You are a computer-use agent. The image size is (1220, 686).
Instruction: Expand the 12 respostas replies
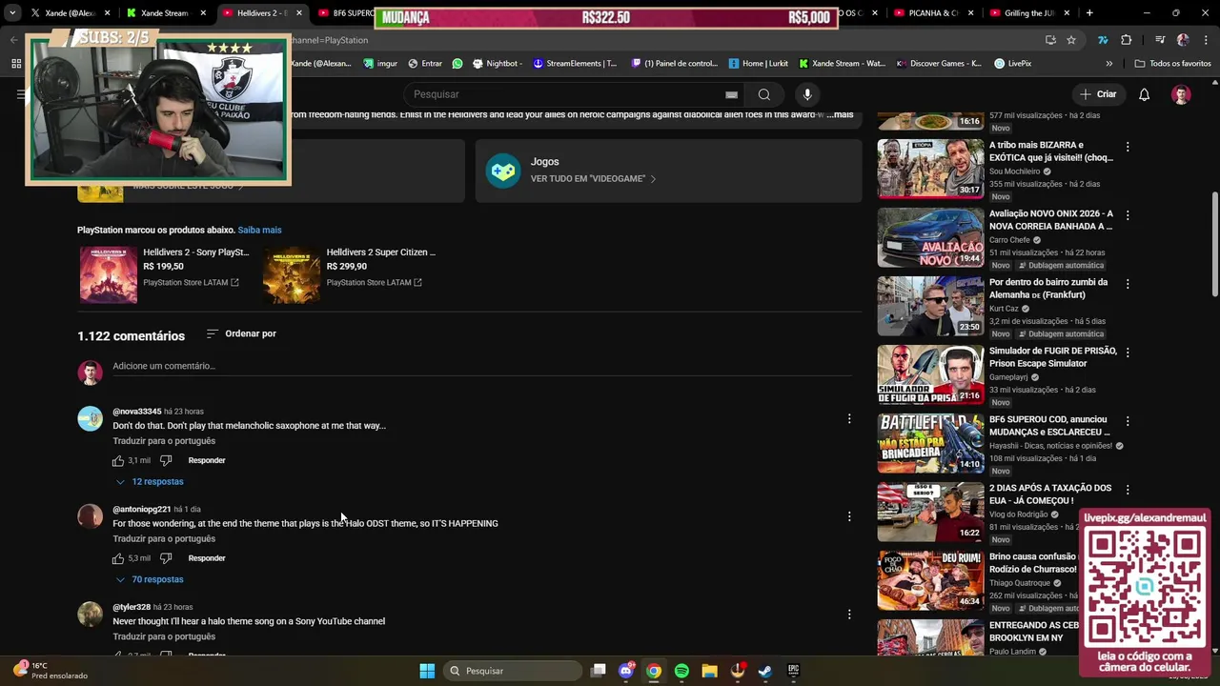149,482
